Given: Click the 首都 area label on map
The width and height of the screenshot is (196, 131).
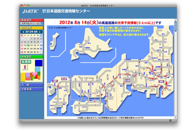Looking at the screenshot, I should (161, 81).
